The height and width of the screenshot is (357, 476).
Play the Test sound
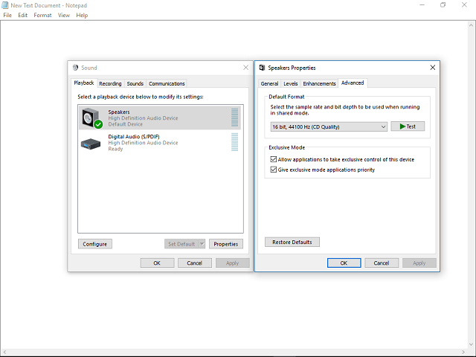[x=408, y=126]
